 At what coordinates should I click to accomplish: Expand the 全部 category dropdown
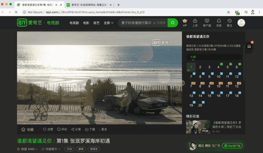(108, 23)
